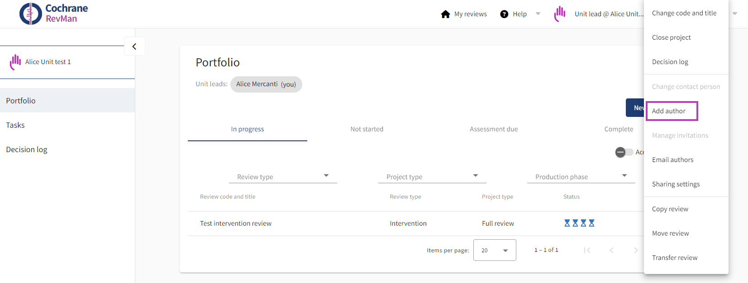Choose Copy review in the context menu

click(670, 209)
